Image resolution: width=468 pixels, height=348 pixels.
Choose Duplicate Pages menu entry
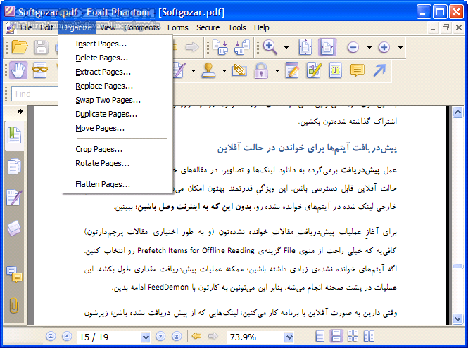[x=115, y=114]
